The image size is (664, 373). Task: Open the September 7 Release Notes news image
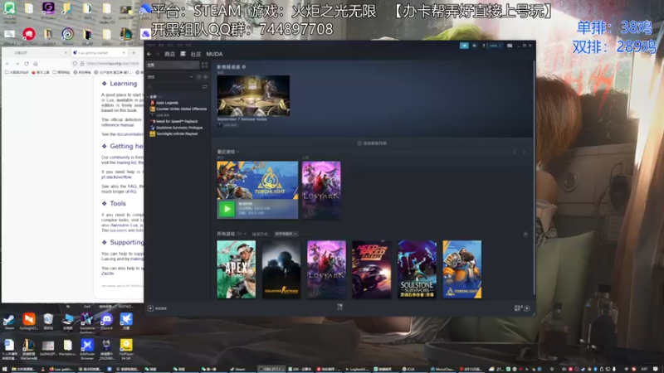click(x=253, y=95)
